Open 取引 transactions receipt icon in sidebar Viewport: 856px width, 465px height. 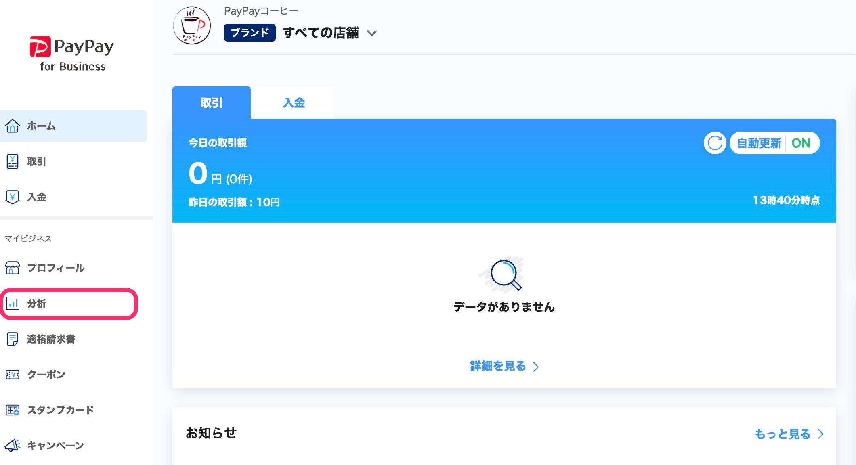(x=13, y=161)
